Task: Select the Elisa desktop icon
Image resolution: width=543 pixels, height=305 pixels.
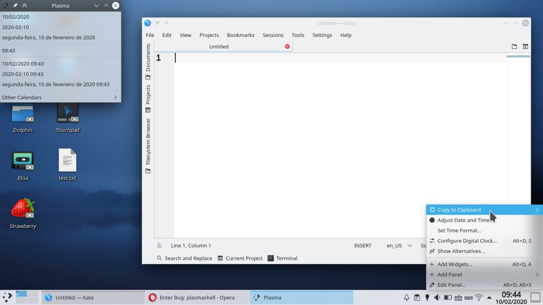Action: [x=22, y=166]
